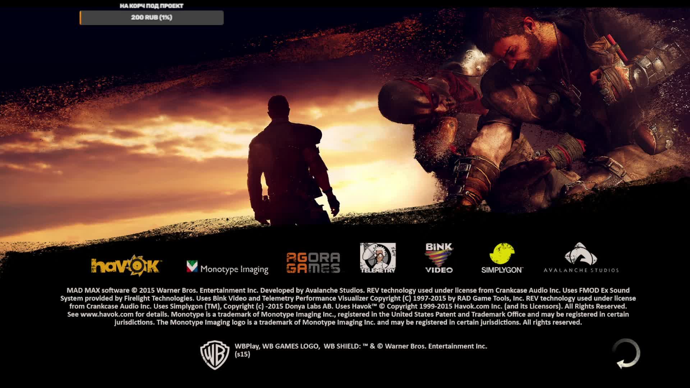Image resolution: width=690 pixels, height=388 pixels.
Task: Click the Bink Video logo
Action: [439, 258]
